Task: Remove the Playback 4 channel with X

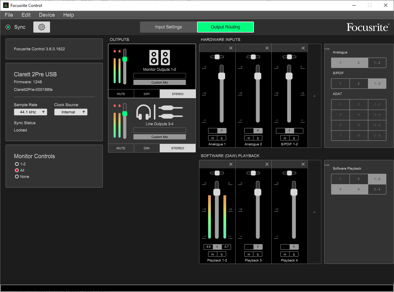Action: [x=303, y=164]
